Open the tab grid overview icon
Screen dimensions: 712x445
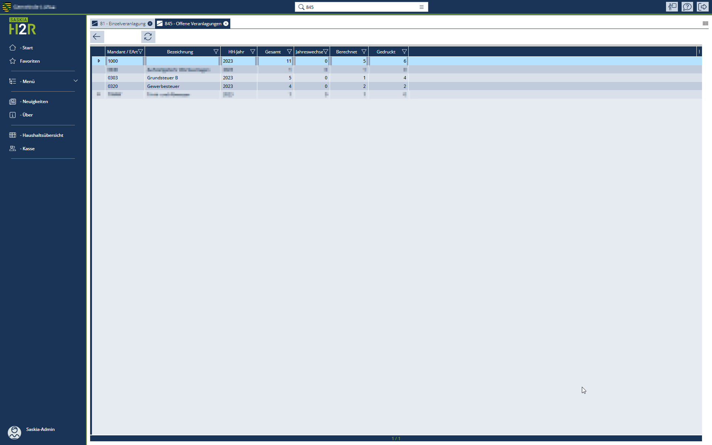(705, 23)
